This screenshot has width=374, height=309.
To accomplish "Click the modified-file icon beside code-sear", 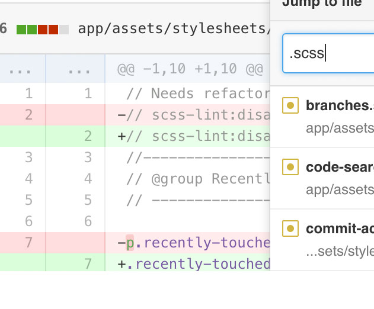I will tap(290, 167).
